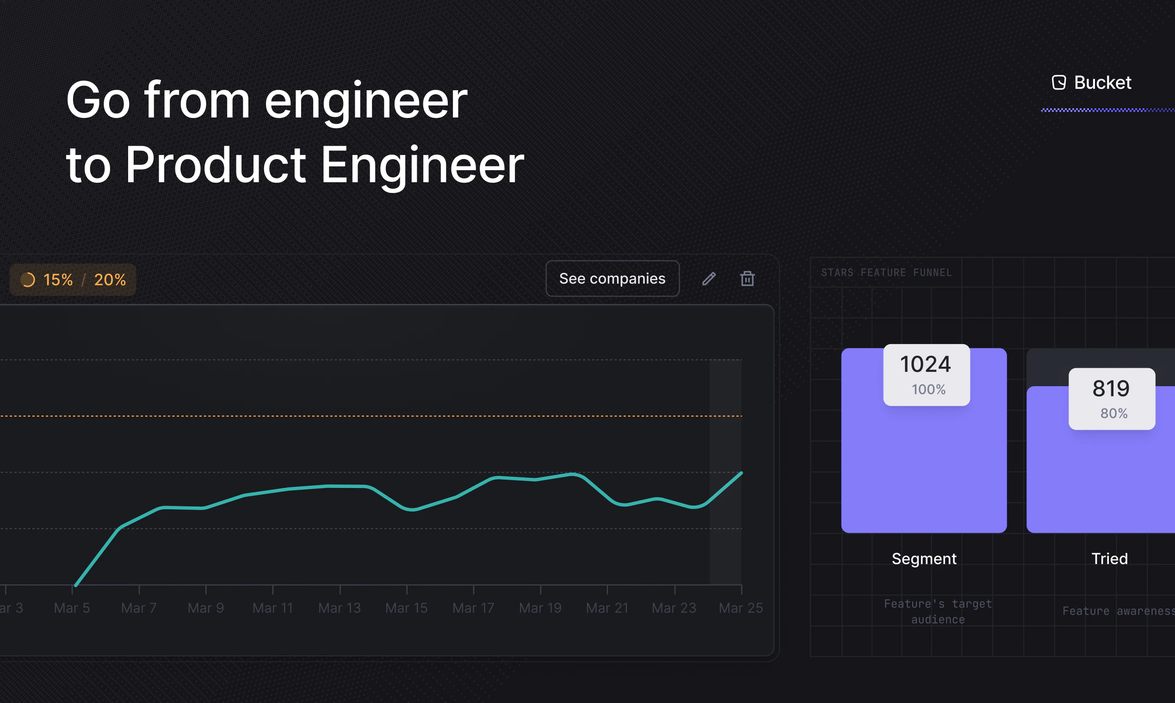
Task: Select the Segment funnel bar
Action: [923, 469]
